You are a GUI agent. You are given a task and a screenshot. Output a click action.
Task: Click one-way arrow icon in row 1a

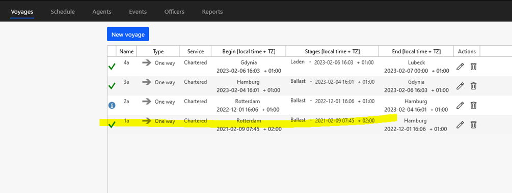click(x=147, y=121)
